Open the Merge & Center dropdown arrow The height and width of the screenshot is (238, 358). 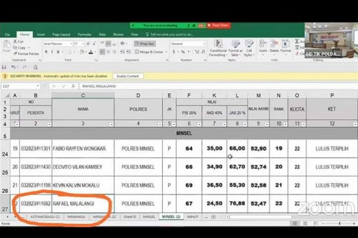pos(166,52)
